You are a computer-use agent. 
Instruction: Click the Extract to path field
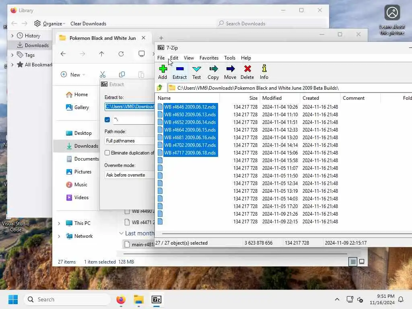coord(130,107)
